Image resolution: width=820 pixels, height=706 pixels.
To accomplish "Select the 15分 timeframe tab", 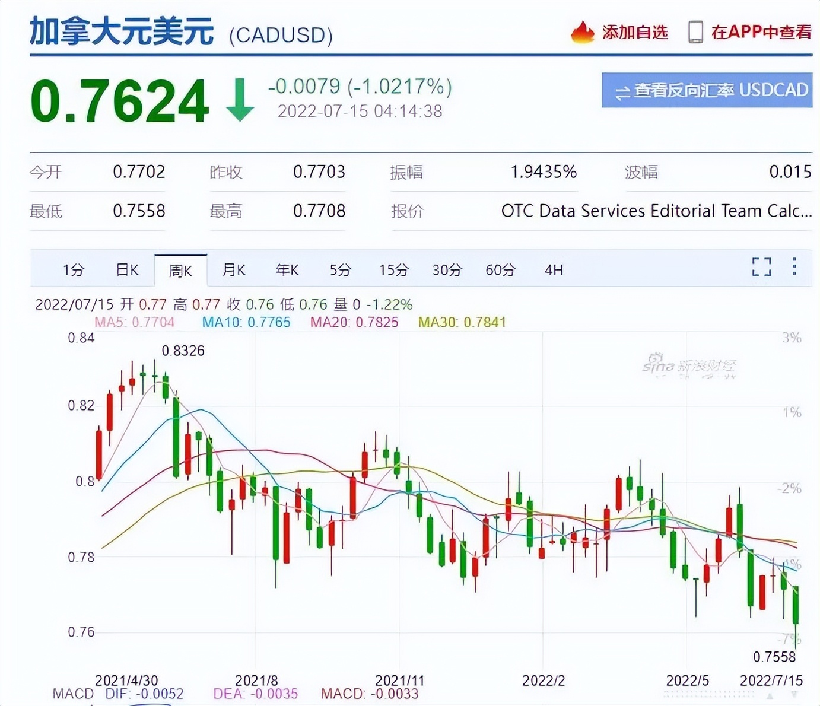I will click(392, 270).
